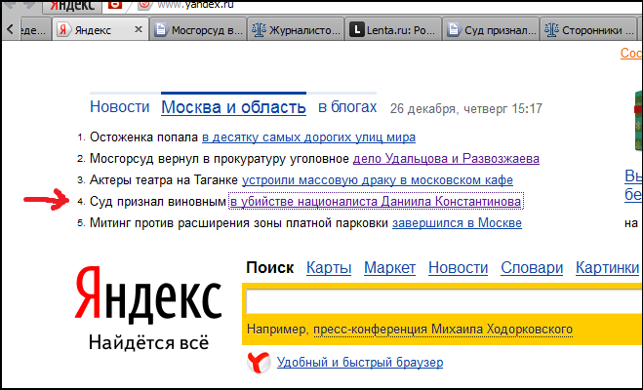
Task: Click the Yandex Browser red Y icon
Action: tap(258, 364)
